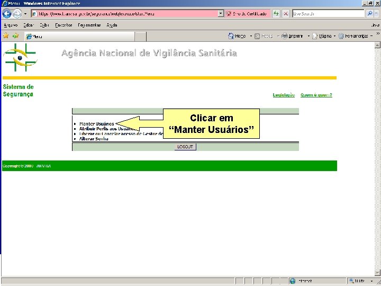Click the red Stop loading X icon
381x286 pixels.
click(x=286, y=14)
